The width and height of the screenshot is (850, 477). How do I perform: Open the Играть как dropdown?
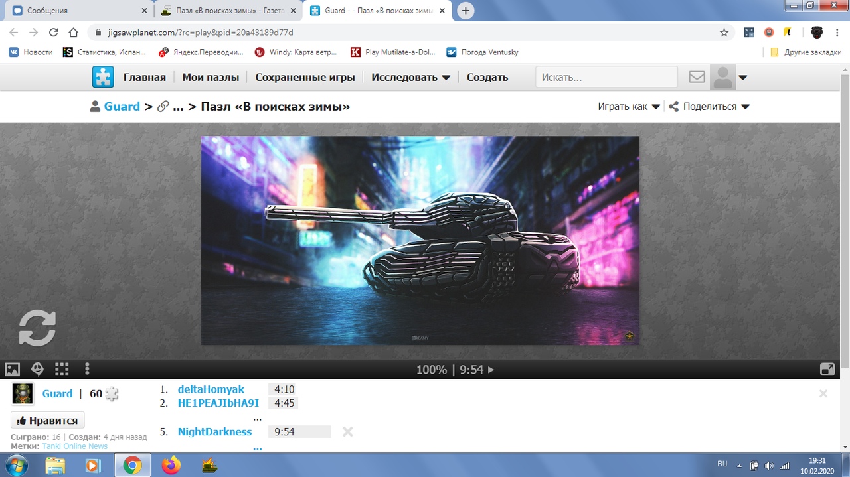point(629,106)
